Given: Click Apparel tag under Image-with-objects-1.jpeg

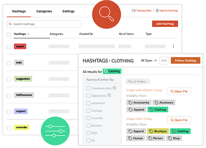Looking at the screenshot, I should (x=136, y=109).
